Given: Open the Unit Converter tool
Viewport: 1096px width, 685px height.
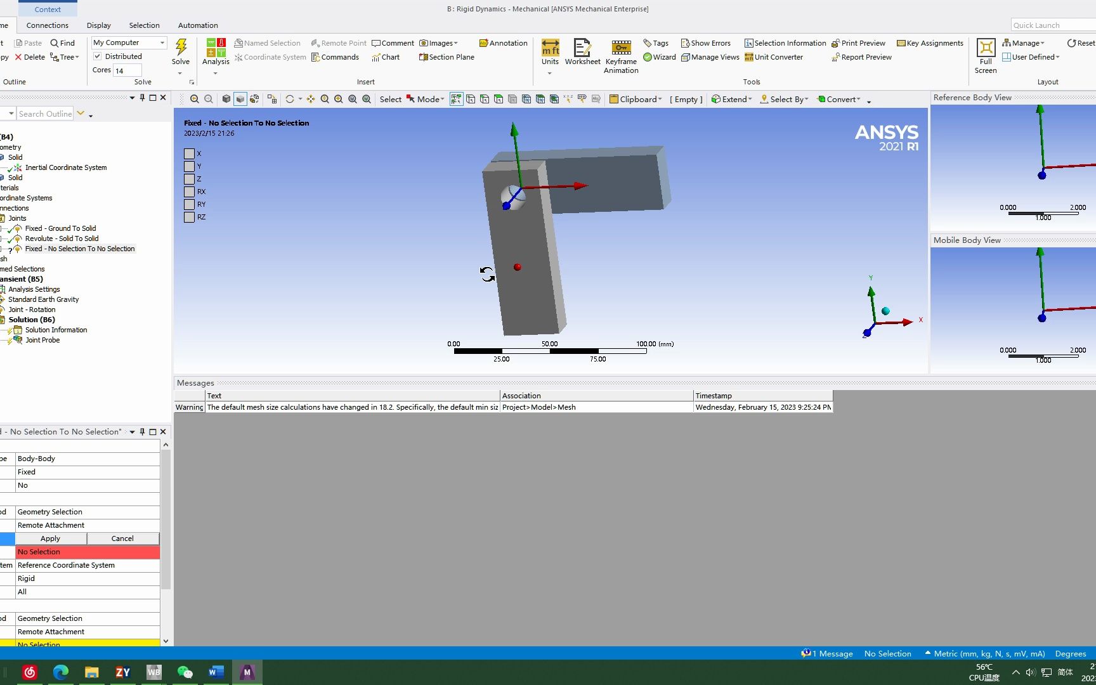Looking at the screenshot, I should (774, 57).
